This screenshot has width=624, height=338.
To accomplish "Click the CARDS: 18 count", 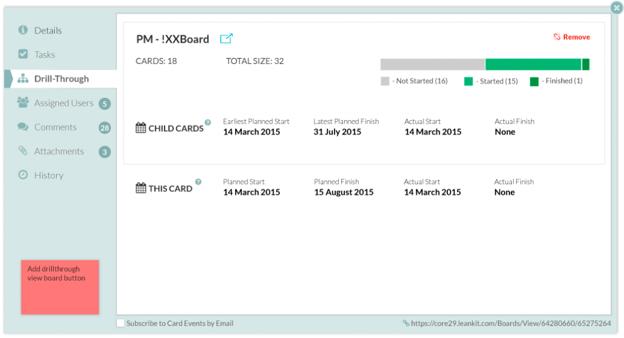I will pyautogui.click(x=156, y=61).
